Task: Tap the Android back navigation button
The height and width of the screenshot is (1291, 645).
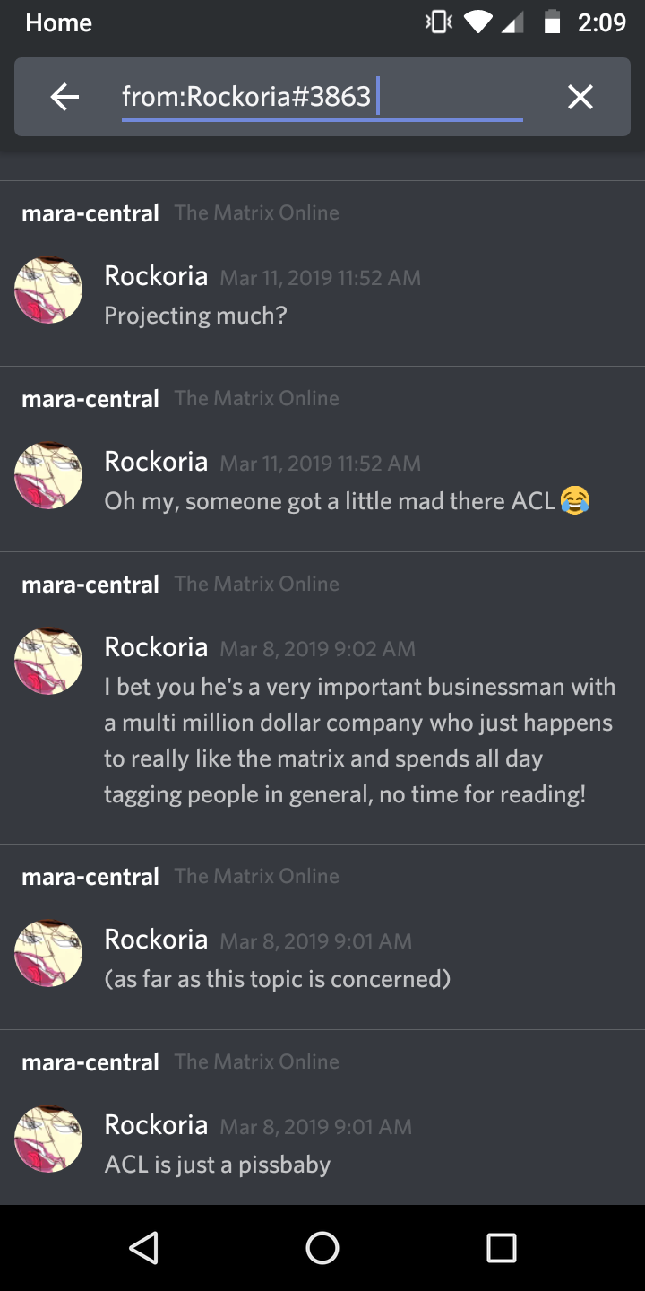Action: pos(143,1247)
